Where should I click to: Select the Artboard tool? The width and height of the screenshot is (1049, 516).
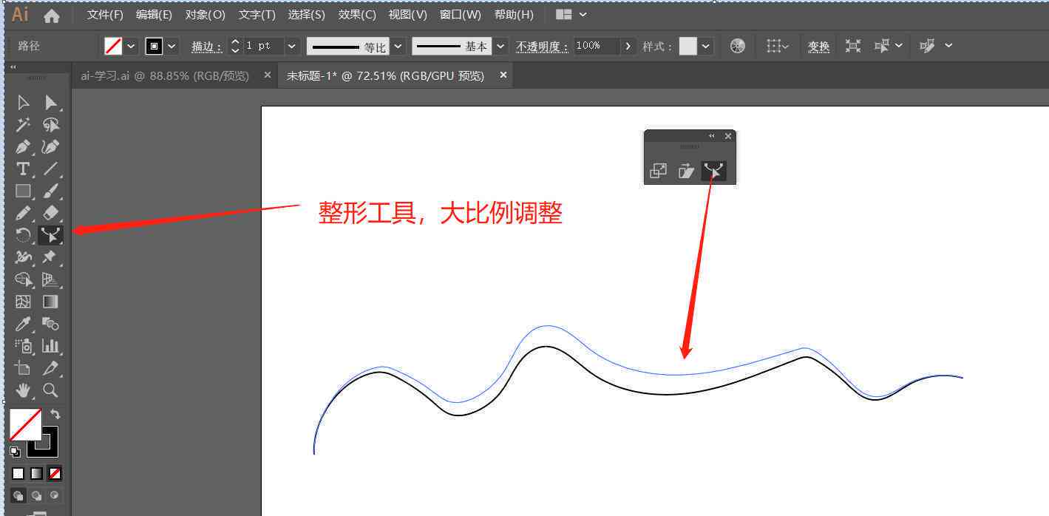point(23,367)
